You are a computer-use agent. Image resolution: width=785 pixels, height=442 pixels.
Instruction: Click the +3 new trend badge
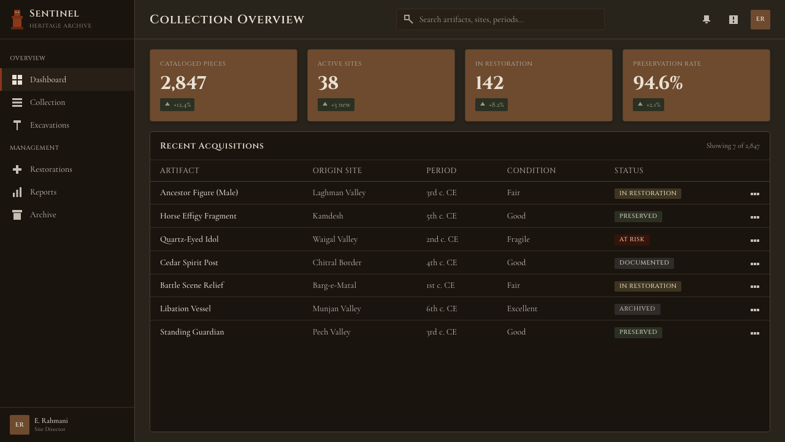pos(336,105)
